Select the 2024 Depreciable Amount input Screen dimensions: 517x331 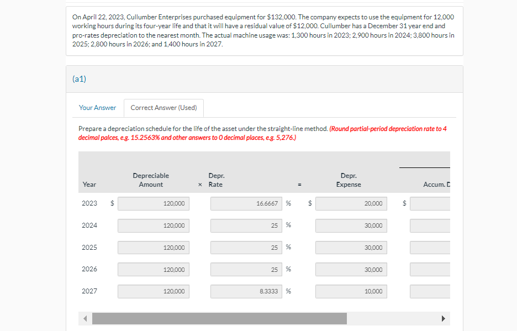tap(153, 225)
